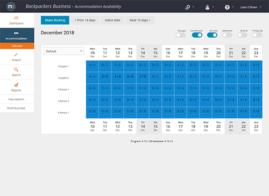
Task: Click top header date Mon 17 Dec
Action: (181, 53)
